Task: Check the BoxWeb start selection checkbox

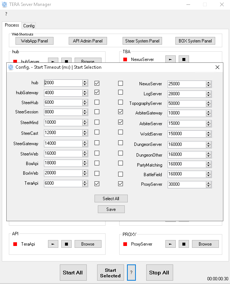Action: (97, 174)
